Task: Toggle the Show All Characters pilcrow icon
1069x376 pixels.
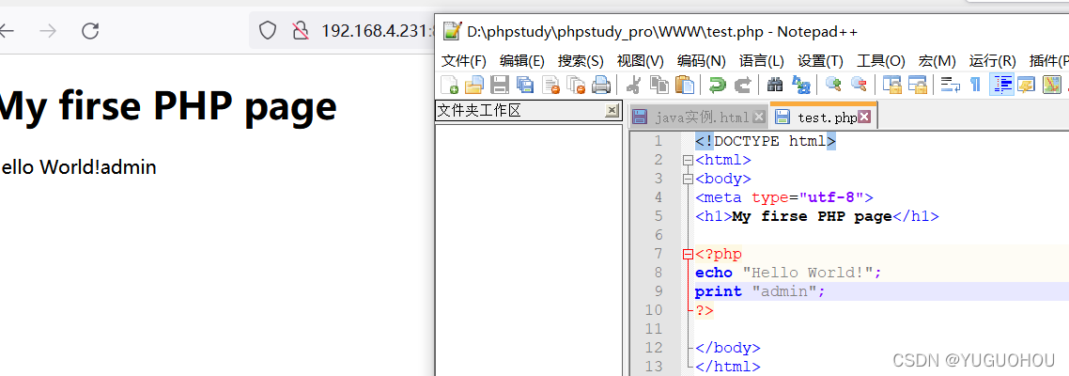Action: pos(976,85)
